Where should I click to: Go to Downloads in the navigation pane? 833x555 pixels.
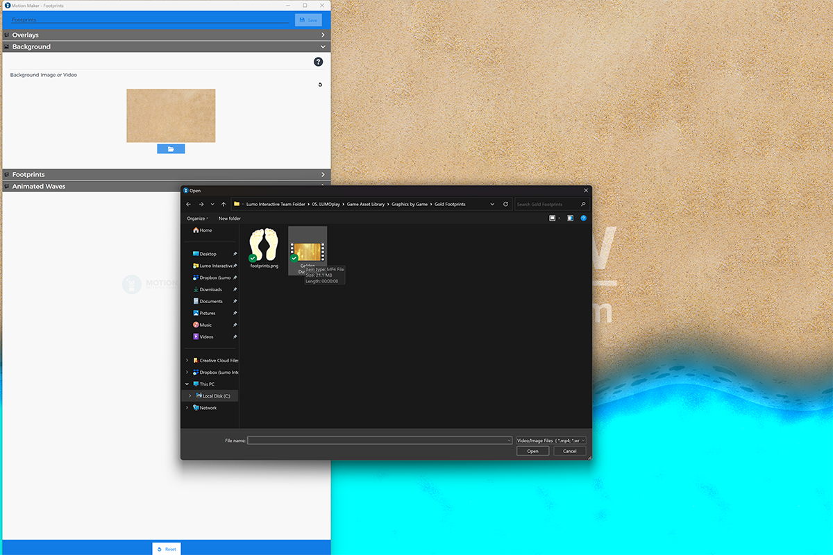[x=208, y=289]
